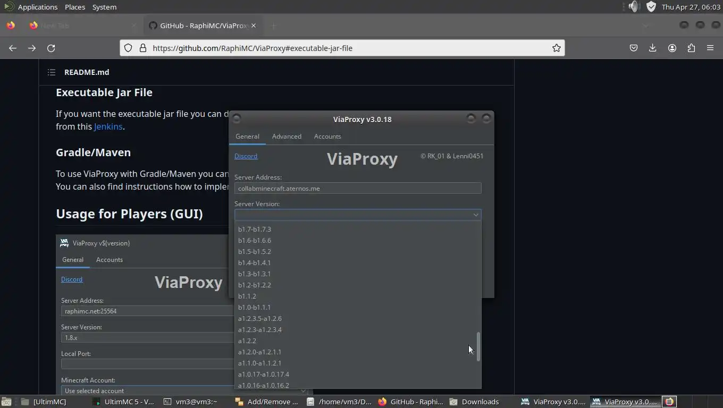Open the Applications menu

pos(37,7)
